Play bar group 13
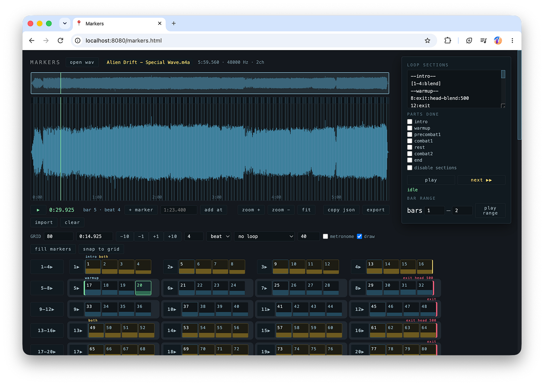 [78, 331]
